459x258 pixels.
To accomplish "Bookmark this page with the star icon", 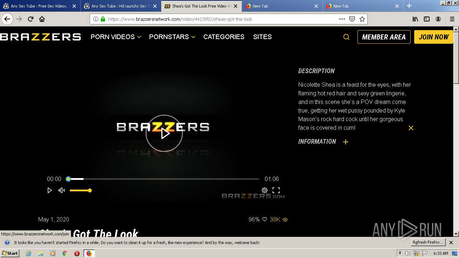I will [x=362, y=19].
